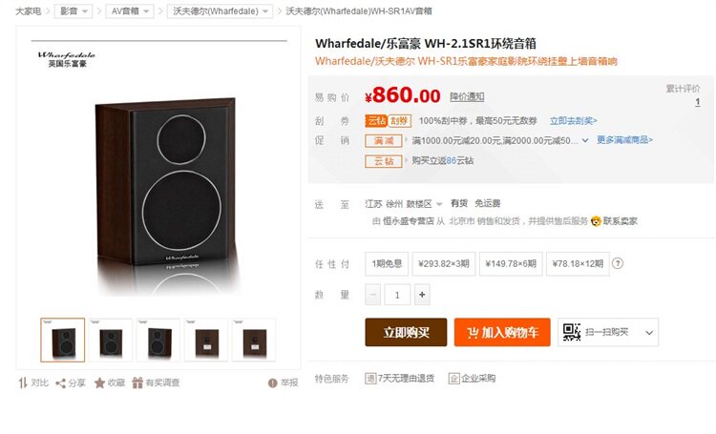Select the ¥78.18×12期 installment option
This screenshot has height=434, width=716.
tap(578, 264)
